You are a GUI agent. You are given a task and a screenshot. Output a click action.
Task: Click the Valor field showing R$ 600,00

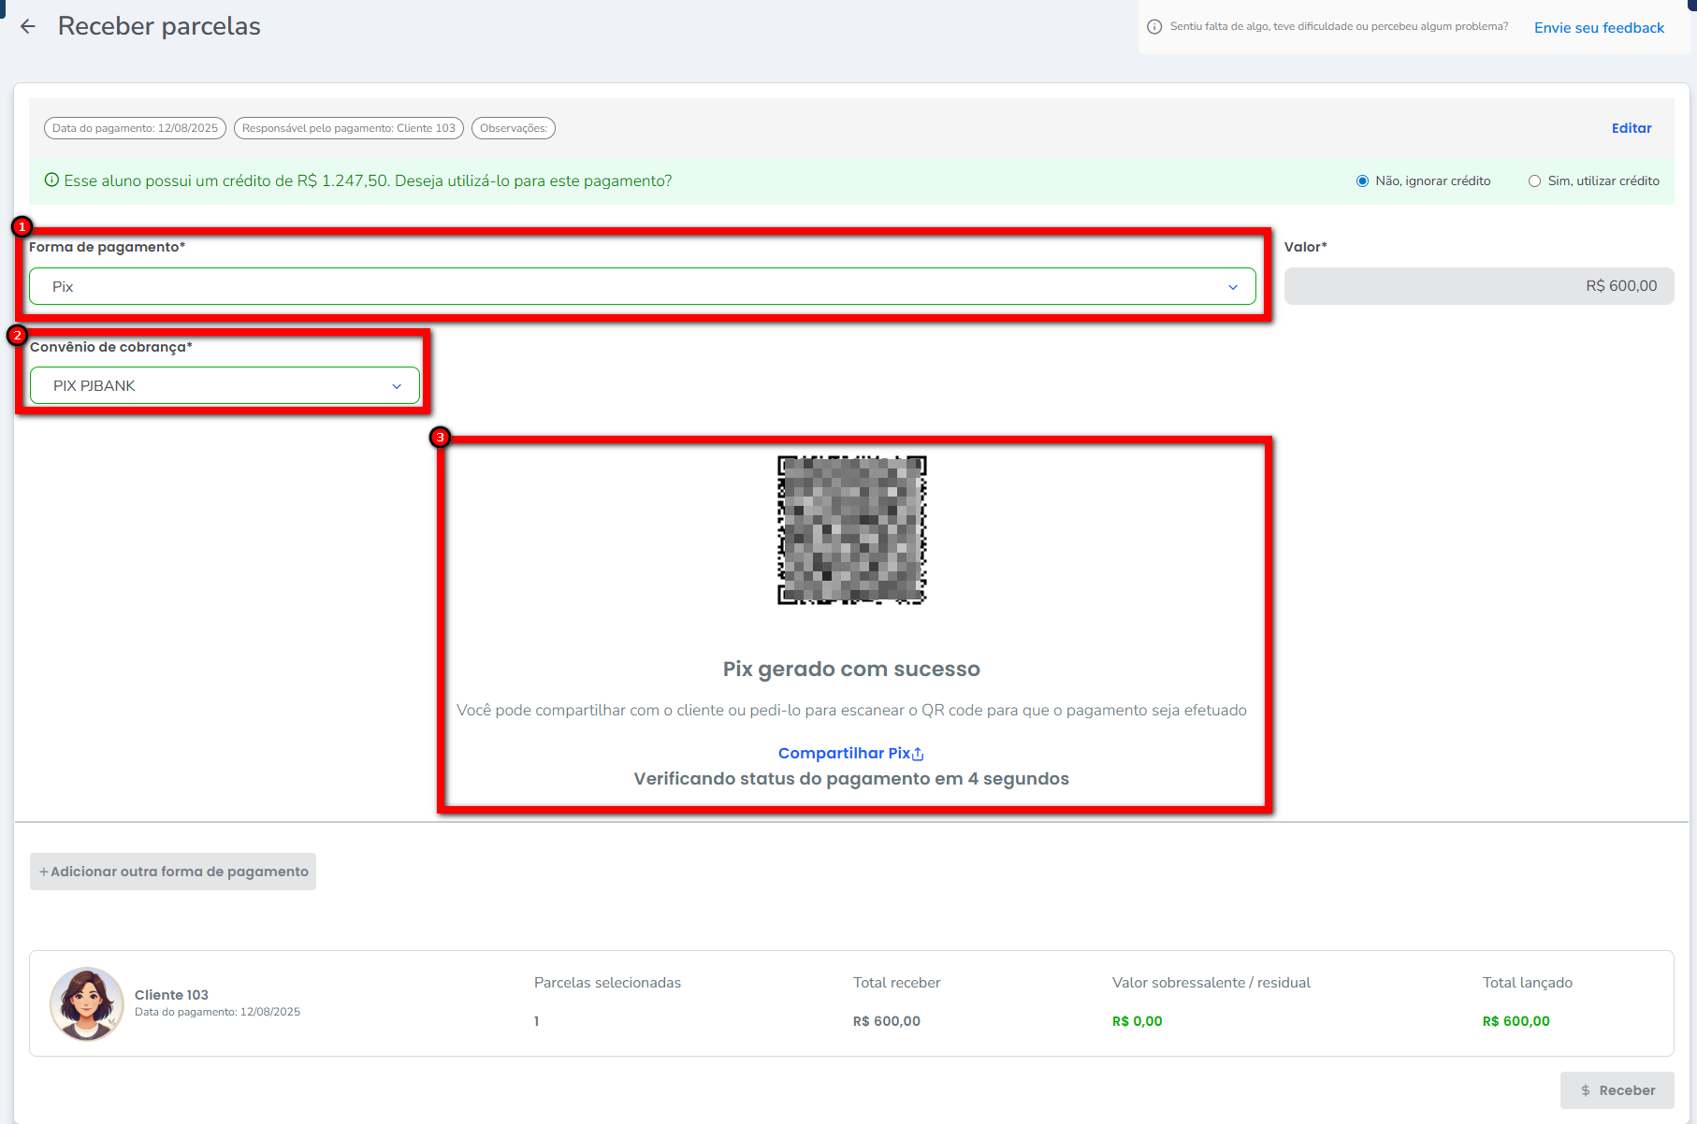click(1478, 286)
